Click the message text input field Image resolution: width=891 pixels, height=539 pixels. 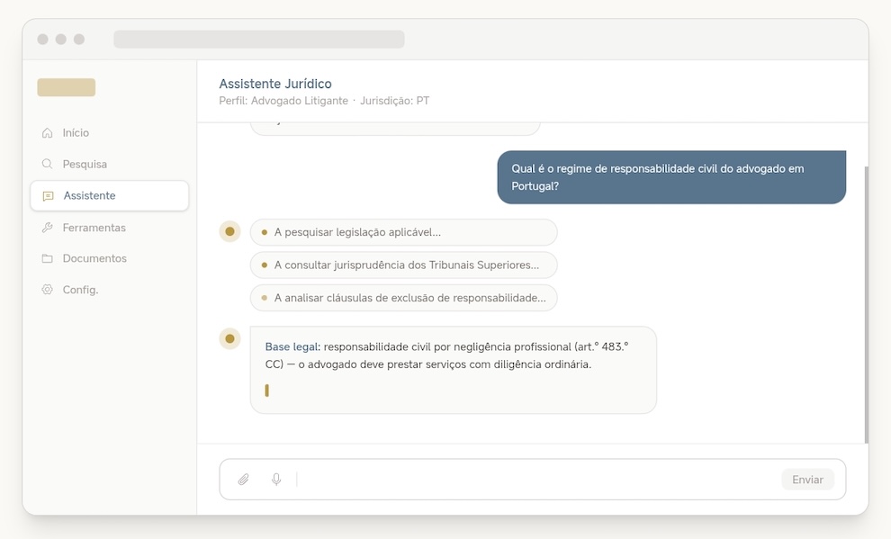coord(536,480)
